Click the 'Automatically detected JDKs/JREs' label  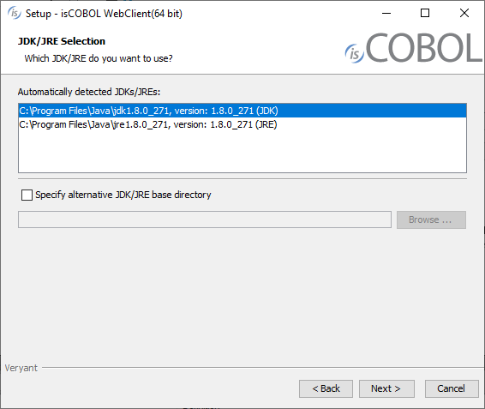click(x=89, y=92)
